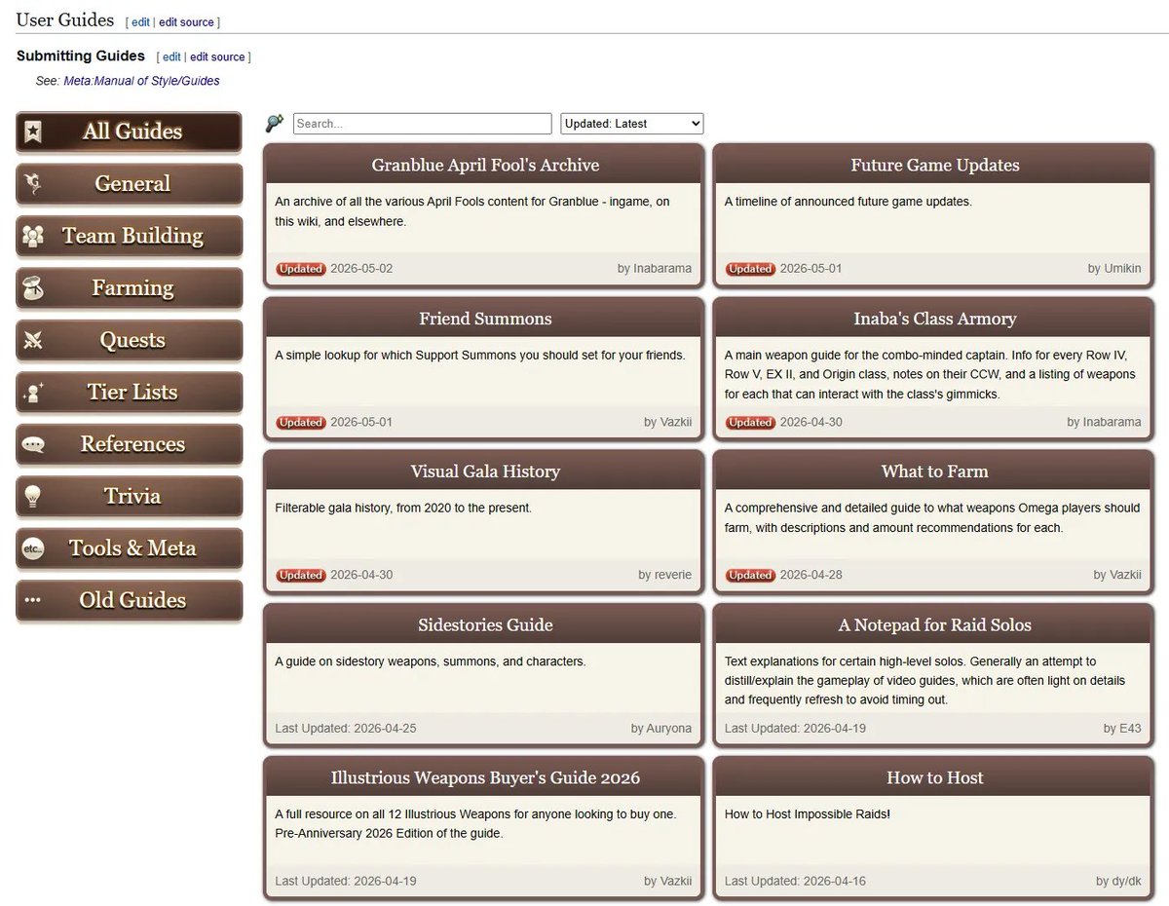Open the Visual Gala History guide
The image size is (1169, 906).
tap(485, 472)
